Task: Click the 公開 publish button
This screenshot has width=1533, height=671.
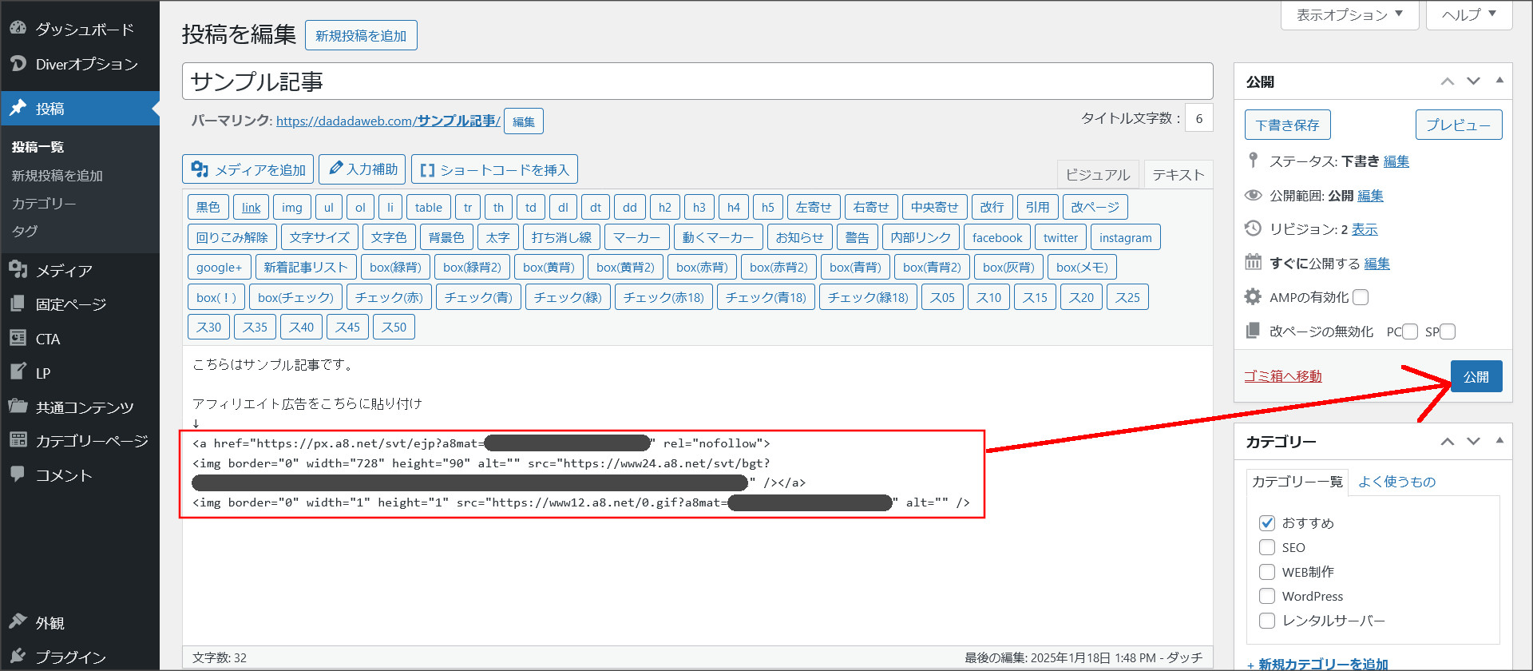Action: (1476, 376)
